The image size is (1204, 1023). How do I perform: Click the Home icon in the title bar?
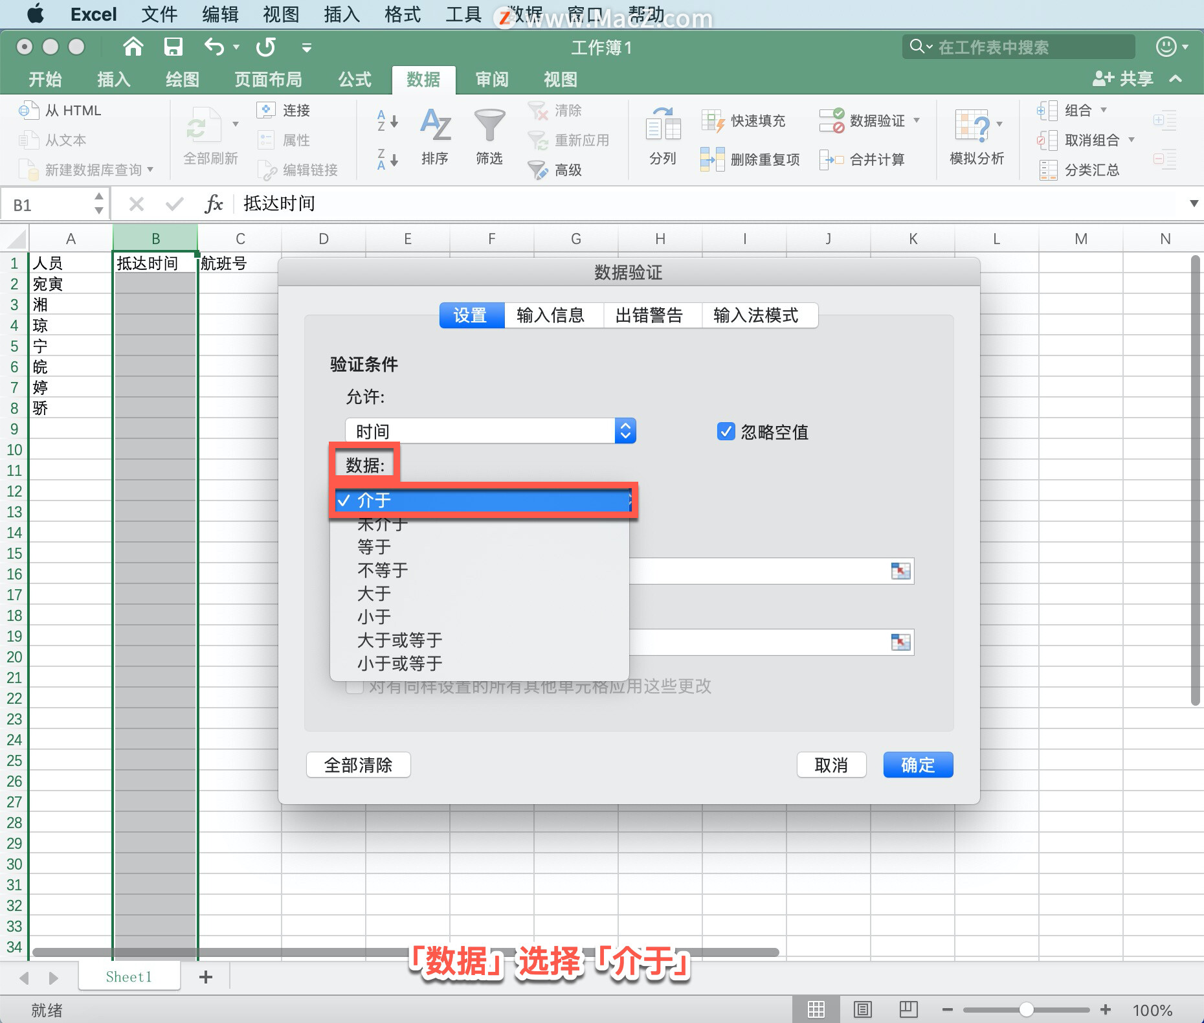(x=133, y=47)
